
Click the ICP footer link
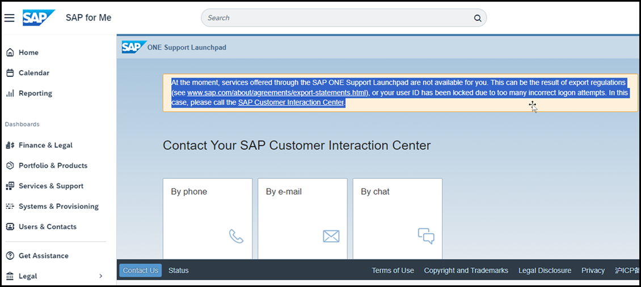626,270
